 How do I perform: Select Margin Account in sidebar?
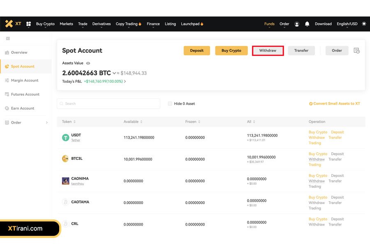pos(24,81)
